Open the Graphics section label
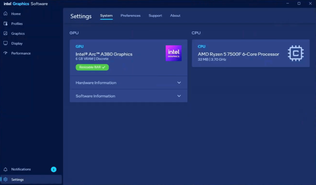Viewport: 316px width, 185px height. (x=18, y=33)
